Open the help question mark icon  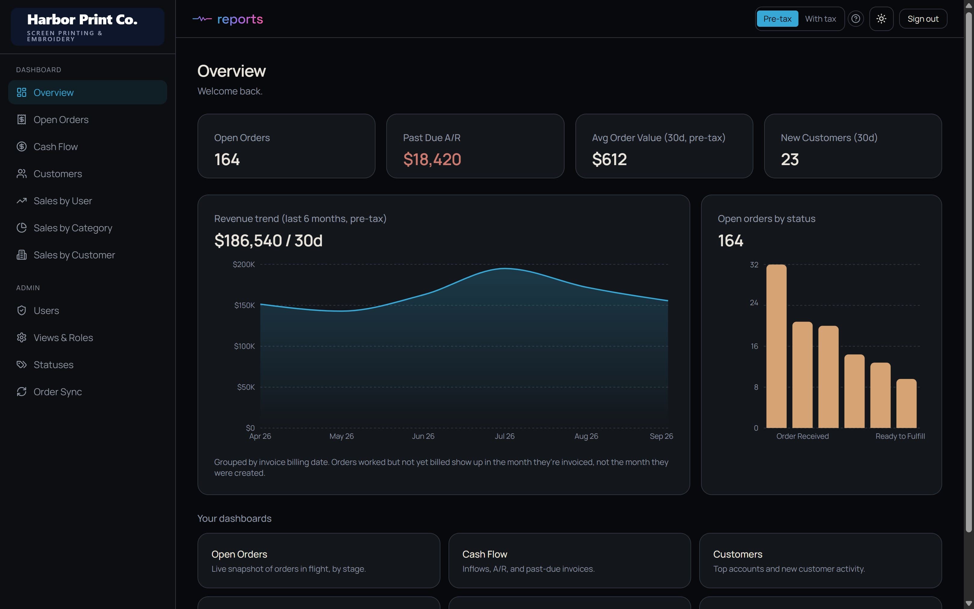tap(856, 19)
